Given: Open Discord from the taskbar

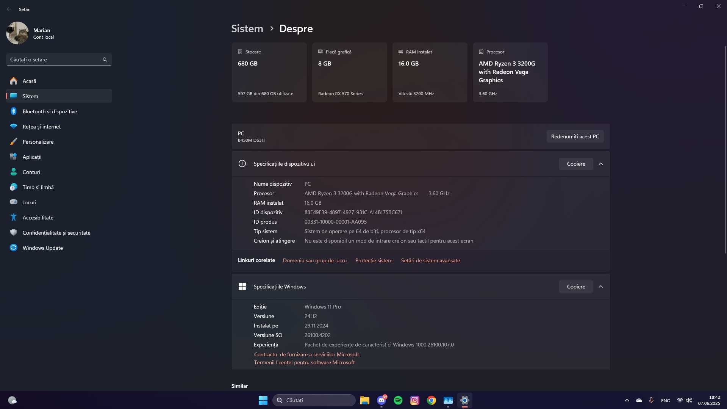Looking at the screenshot, I should click(381, 400).
